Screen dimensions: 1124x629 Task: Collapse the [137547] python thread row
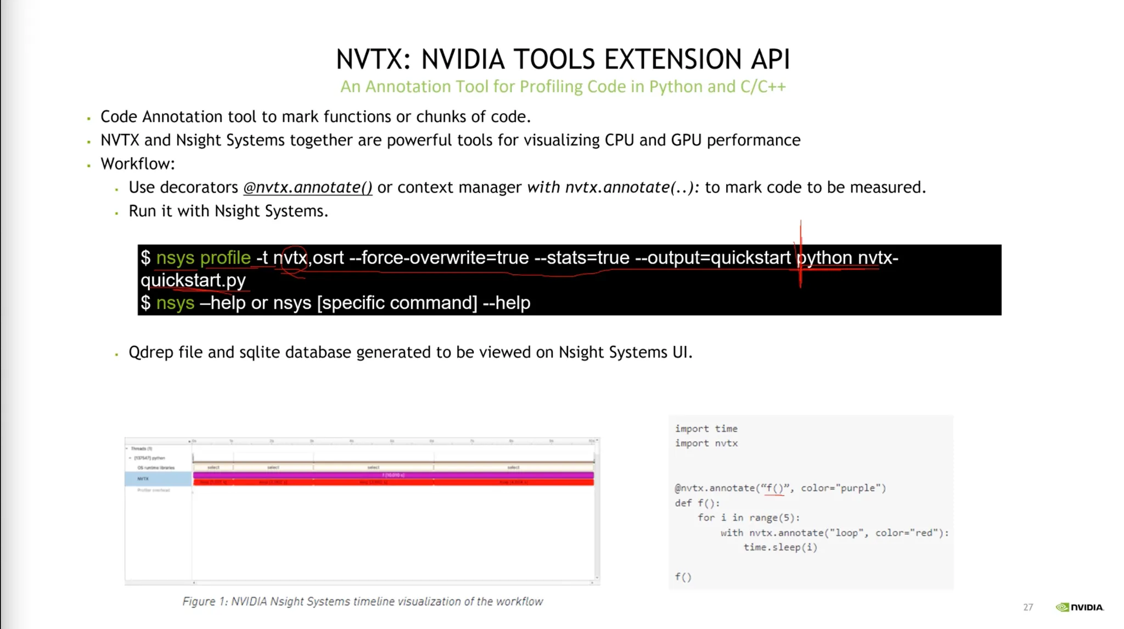coord(130,458)
